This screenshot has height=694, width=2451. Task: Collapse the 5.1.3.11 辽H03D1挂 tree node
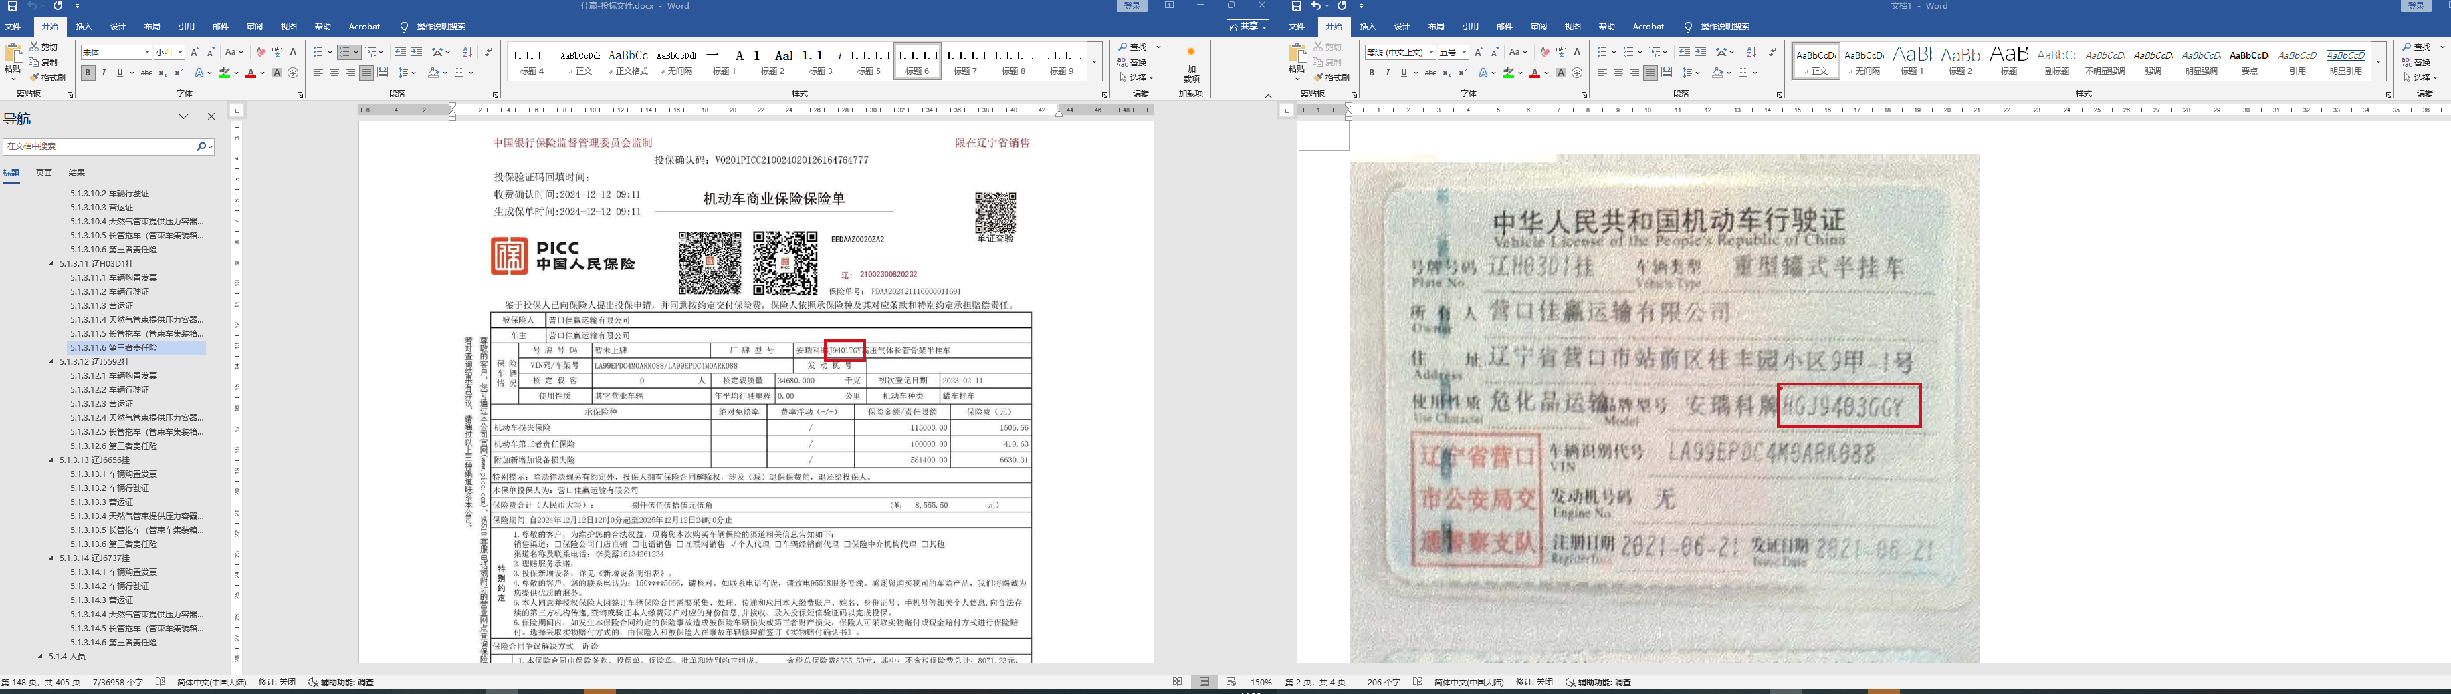coord(52,263)
